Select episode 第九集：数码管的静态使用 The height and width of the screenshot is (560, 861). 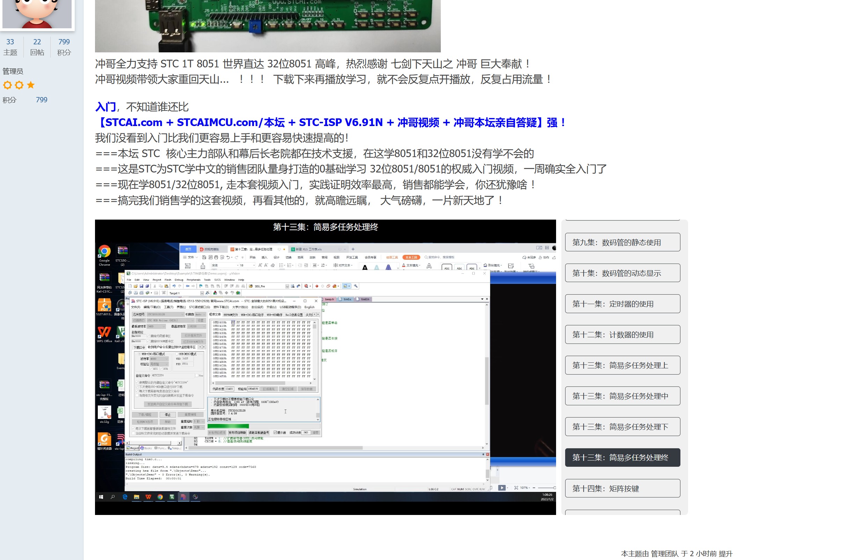click(622, 242)
